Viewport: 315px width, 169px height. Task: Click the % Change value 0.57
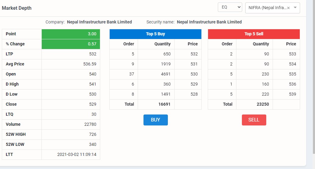[x=92, y=44]
